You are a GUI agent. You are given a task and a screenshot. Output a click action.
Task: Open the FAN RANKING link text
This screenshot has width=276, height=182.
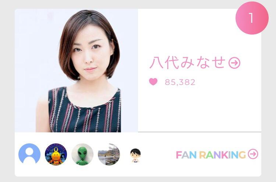[211, 155]
